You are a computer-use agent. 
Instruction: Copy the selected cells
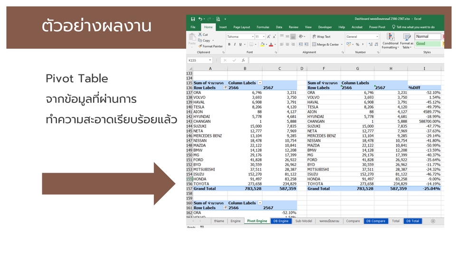(204, 41)
